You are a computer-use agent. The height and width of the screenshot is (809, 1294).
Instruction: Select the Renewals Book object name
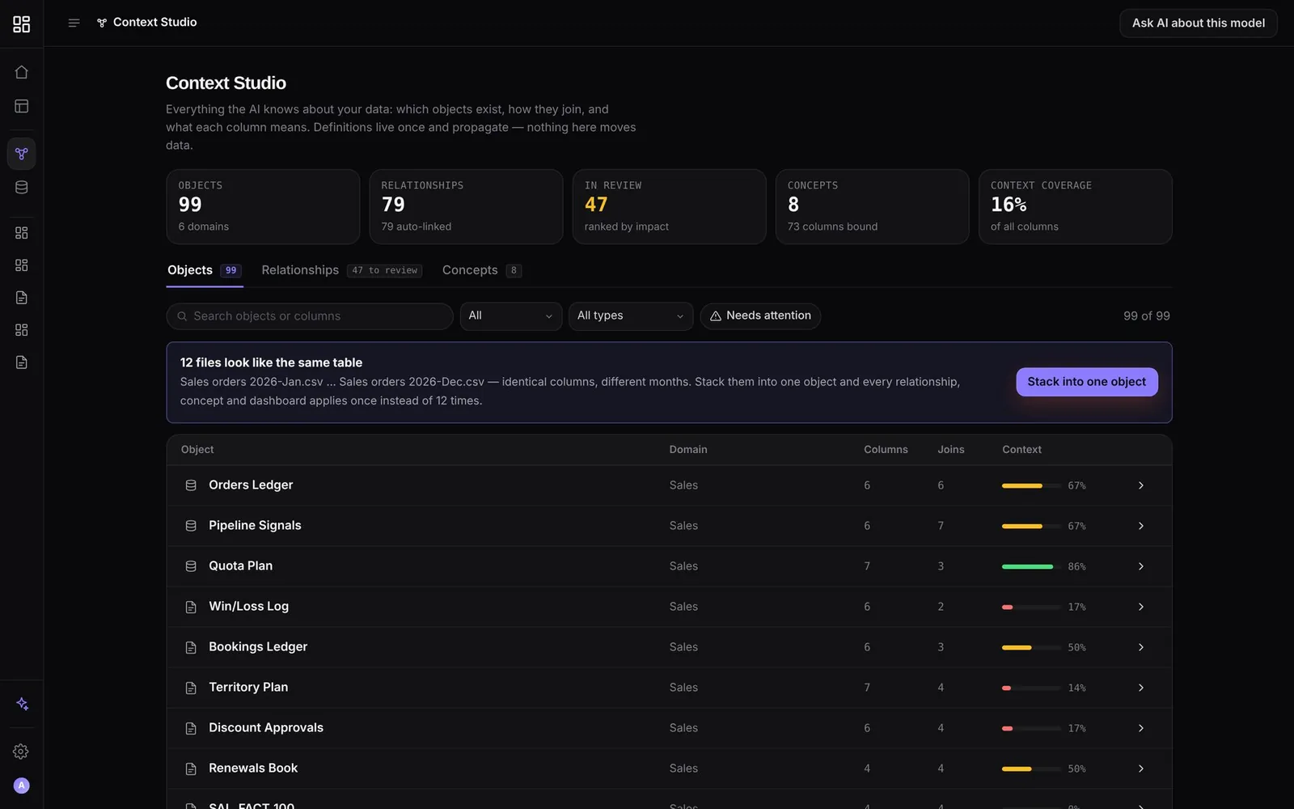click(253, 768)
